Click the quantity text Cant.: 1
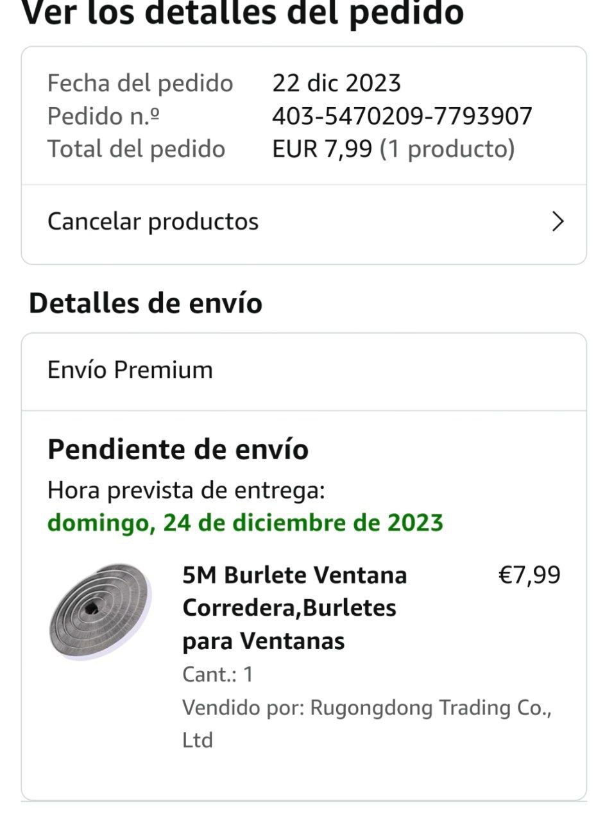Screen dimensions: 605x821 217,675
